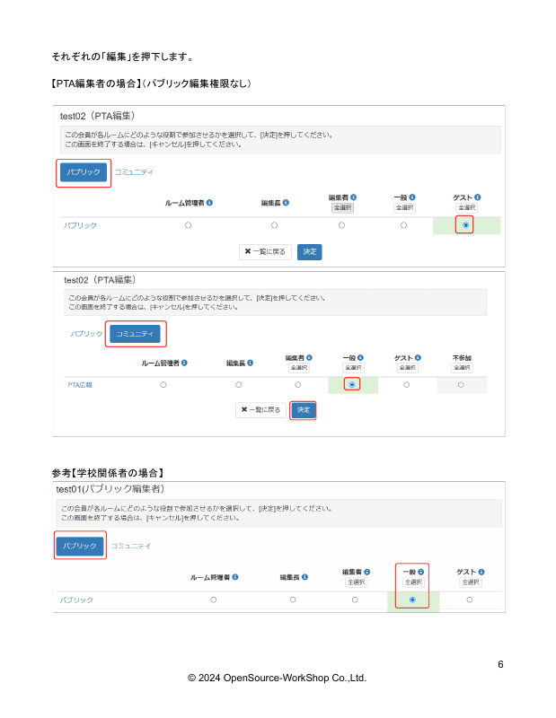The height and width of the screenshot is (718, 556).
Task: Open パブリック row link in test01 table
Action: coord(76,600)
